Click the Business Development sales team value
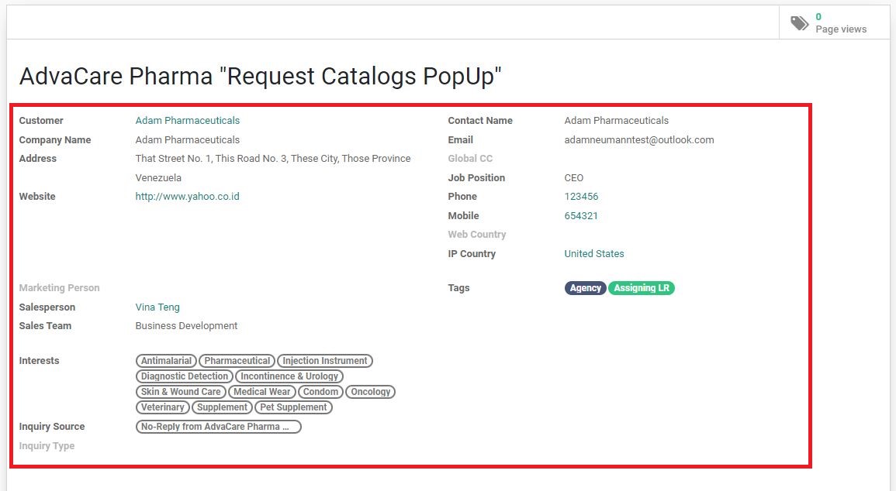The width and height of the screenshot is (896, 491). click(186, 325)
